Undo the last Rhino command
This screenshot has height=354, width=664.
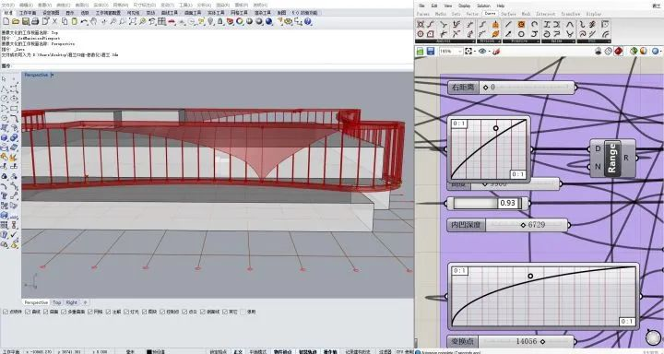(x=84, y=21)
